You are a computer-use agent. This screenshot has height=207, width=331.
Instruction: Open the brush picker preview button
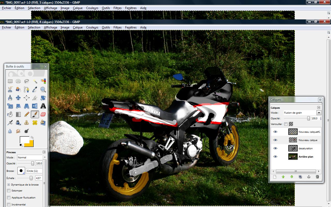coord(21,171)
